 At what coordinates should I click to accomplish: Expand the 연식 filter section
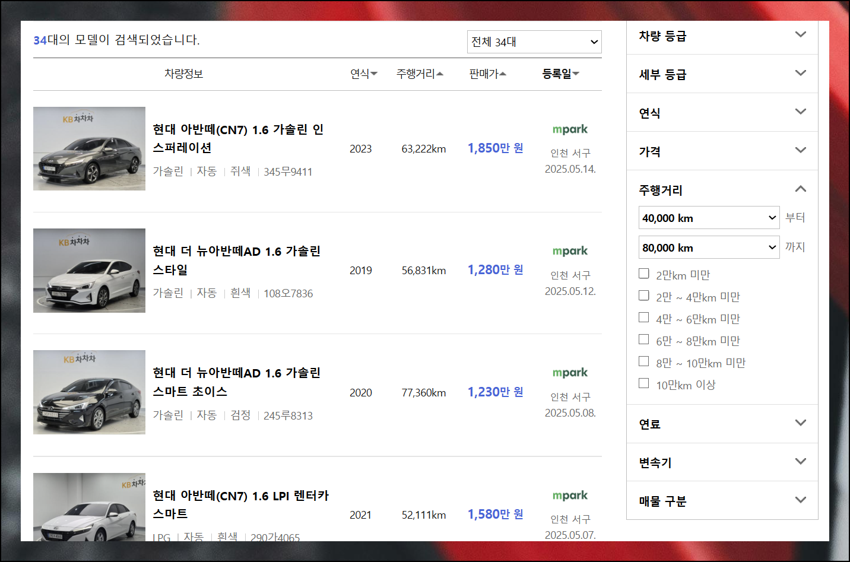click(x=722, y=113)
